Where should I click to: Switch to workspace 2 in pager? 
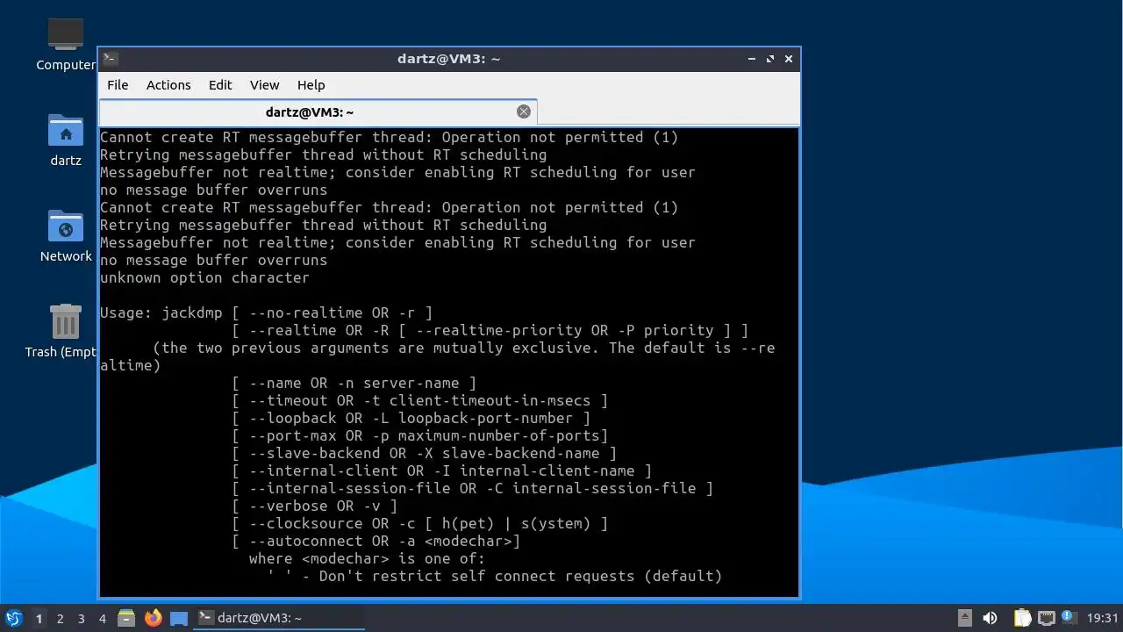(x=60, y=619)
